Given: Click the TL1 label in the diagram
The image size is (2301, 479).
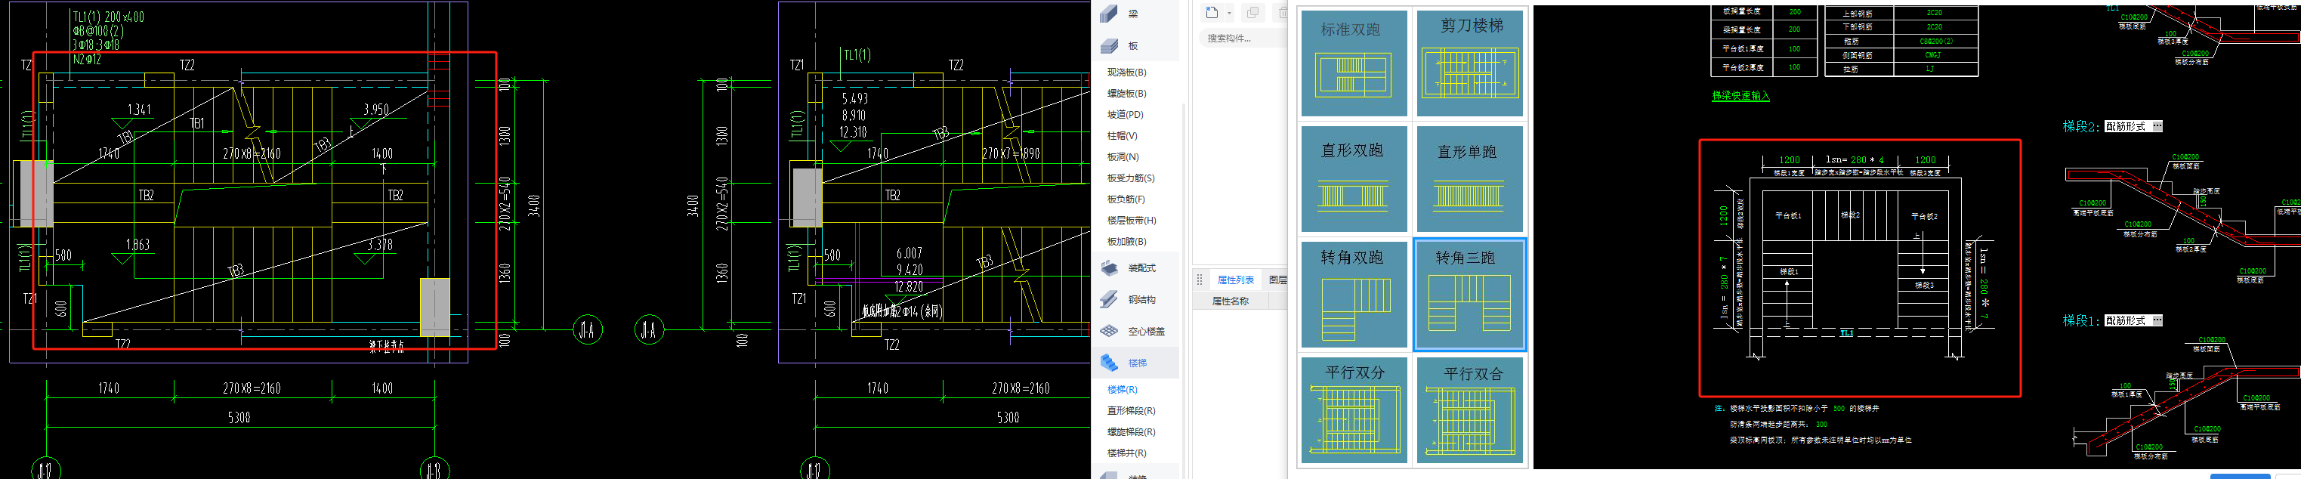Looking at the screenshot, I should point(1846,333).
